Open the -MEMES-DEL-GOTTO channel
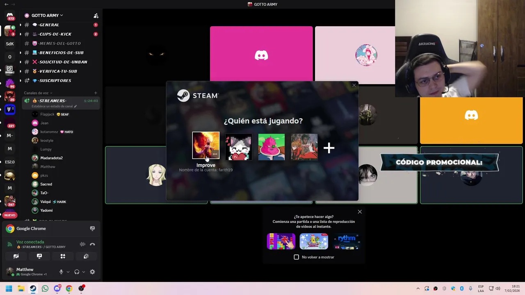Screen dimensions: 525x295 pyautogui.click(x=61, y=43)
